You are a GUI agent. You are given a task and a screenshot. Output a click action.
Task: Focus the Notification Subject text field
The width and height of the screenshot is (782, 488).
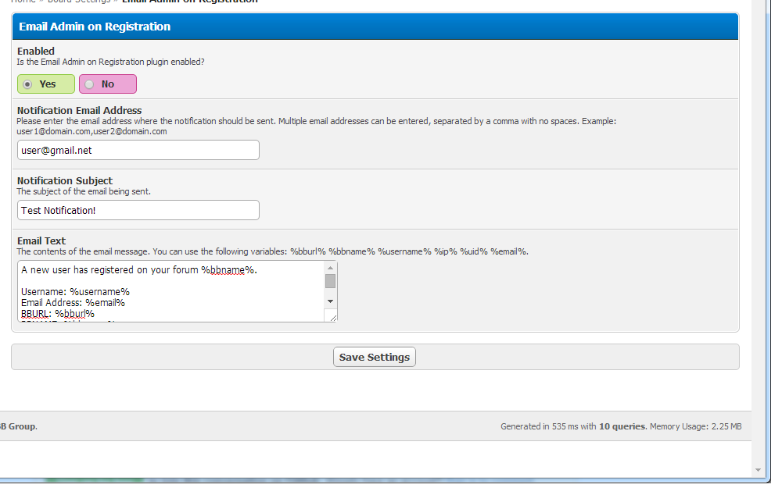point(138,210)
